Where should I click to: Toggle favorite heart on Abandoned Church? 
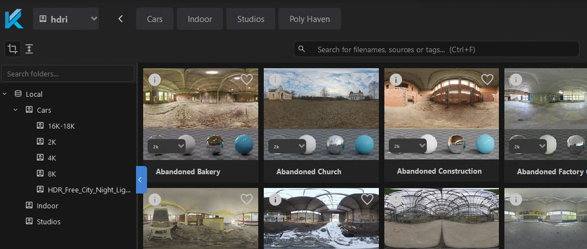[x=367, y=80]
